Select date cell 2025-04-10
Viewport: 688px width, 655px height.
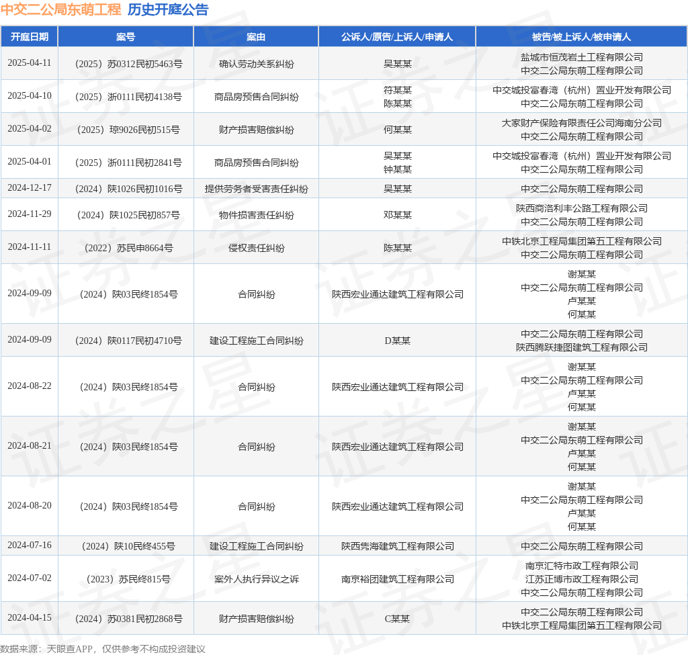point(30,95)
